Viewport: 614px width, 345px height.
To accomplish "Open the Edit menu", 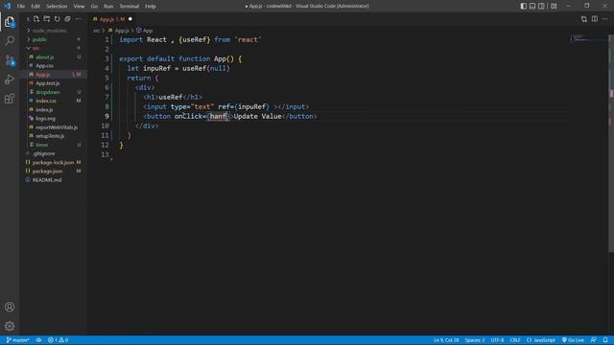I will point(35,7).
